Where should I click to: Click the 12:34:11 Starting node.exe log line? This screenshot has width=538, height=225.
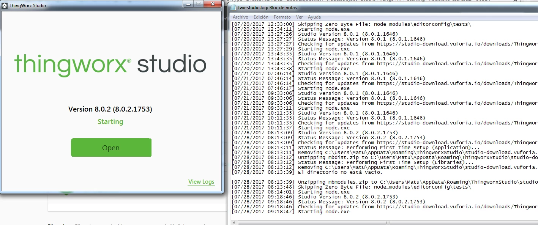(291, 29)
